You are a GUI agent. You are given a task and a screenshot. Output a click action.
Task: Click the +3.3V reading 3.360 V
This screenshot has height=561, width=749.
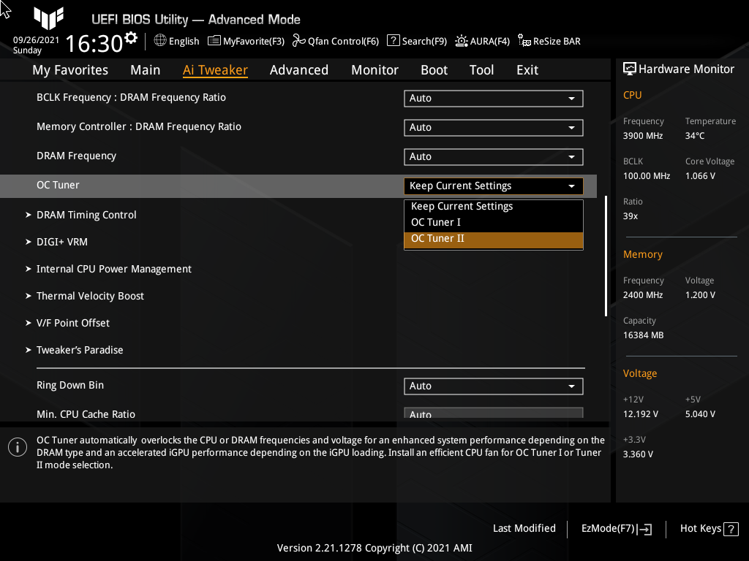click(638, 454)
